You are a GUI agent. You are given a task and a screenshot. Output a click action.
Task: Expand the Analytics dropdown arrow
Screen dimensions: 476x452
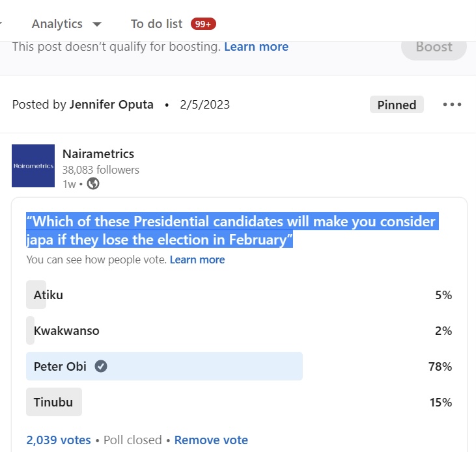(x=97, y=24)
